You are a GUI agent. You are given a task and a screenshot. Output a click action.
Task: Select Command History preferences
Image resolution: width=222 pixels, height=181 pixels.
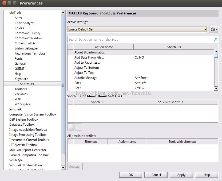click(x=27, y=33)
